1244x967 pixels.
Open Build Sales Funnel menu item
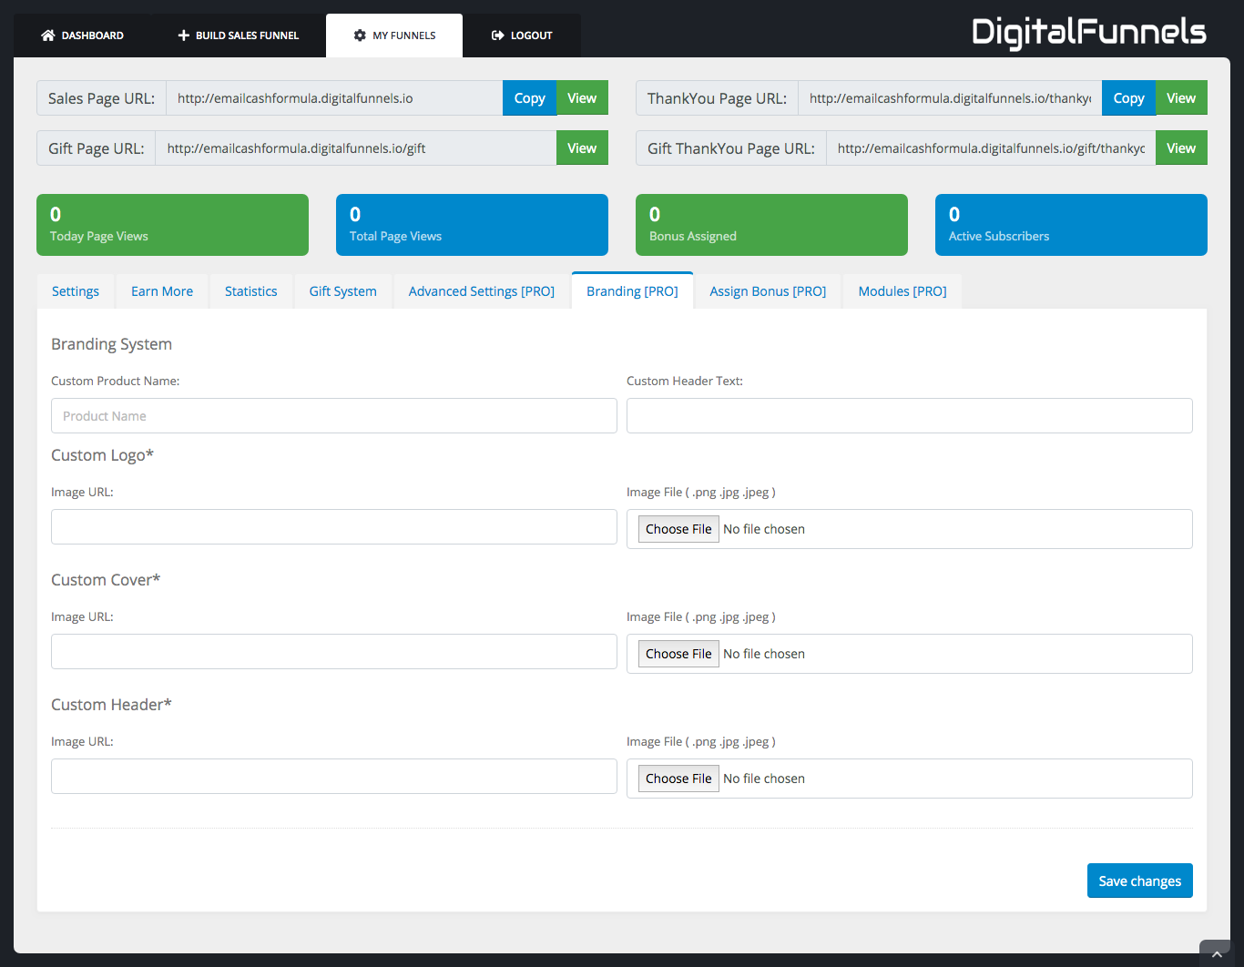(239, 36)
